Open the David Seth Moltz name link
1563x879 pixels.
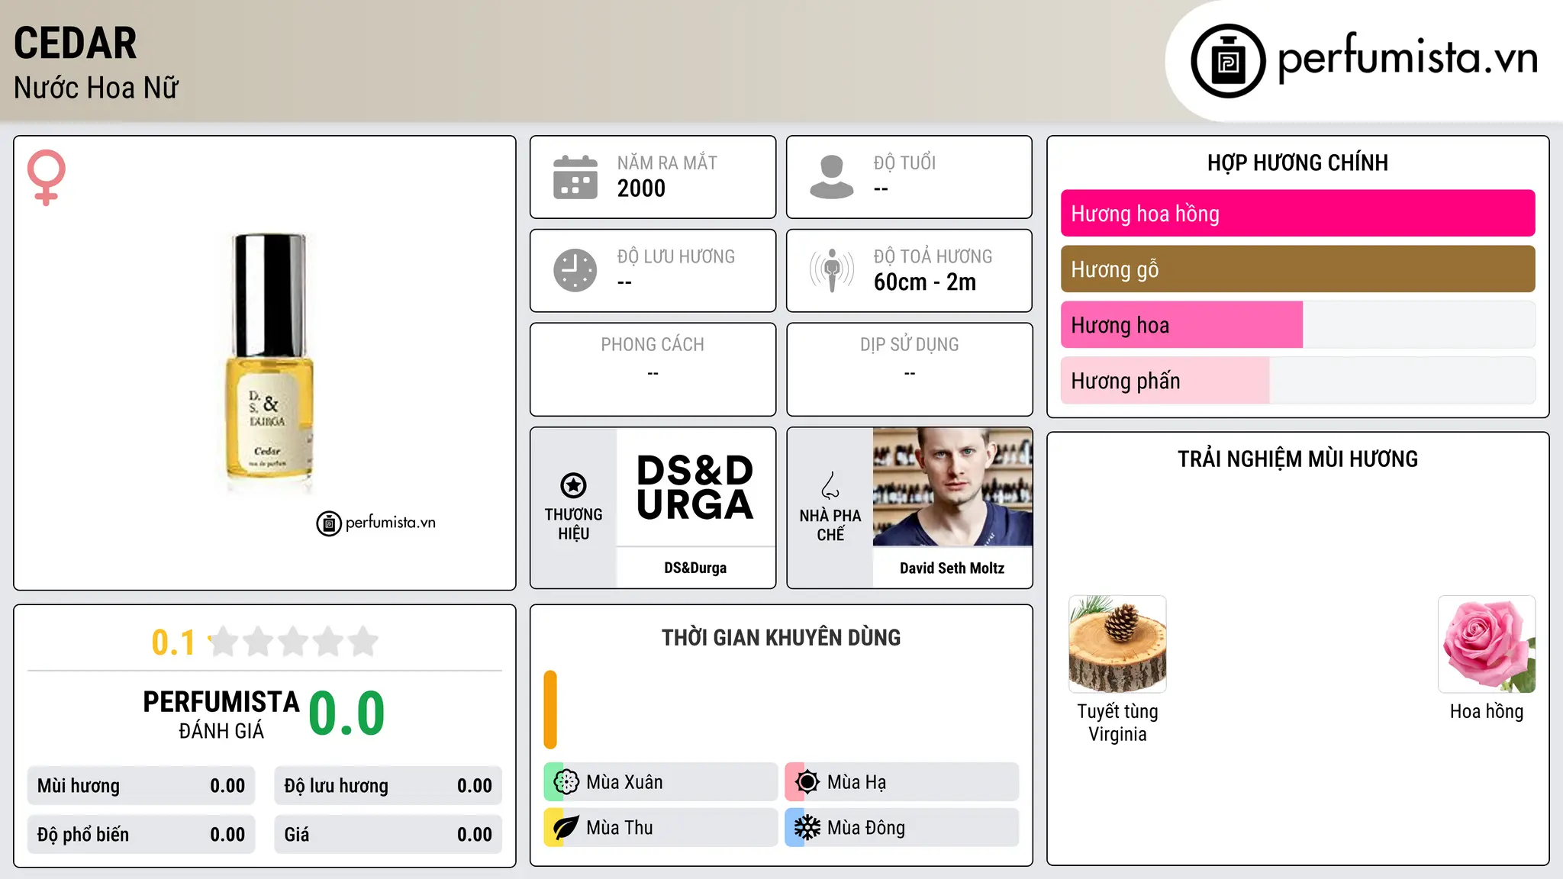[952, 568]
